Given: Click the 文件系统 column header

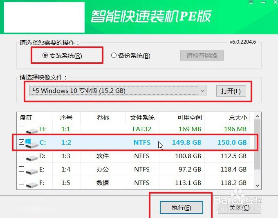Looking at the screenshot, I should click(x=142, y=117).
